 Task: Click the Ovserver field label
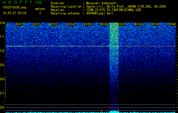pos(57,3)
